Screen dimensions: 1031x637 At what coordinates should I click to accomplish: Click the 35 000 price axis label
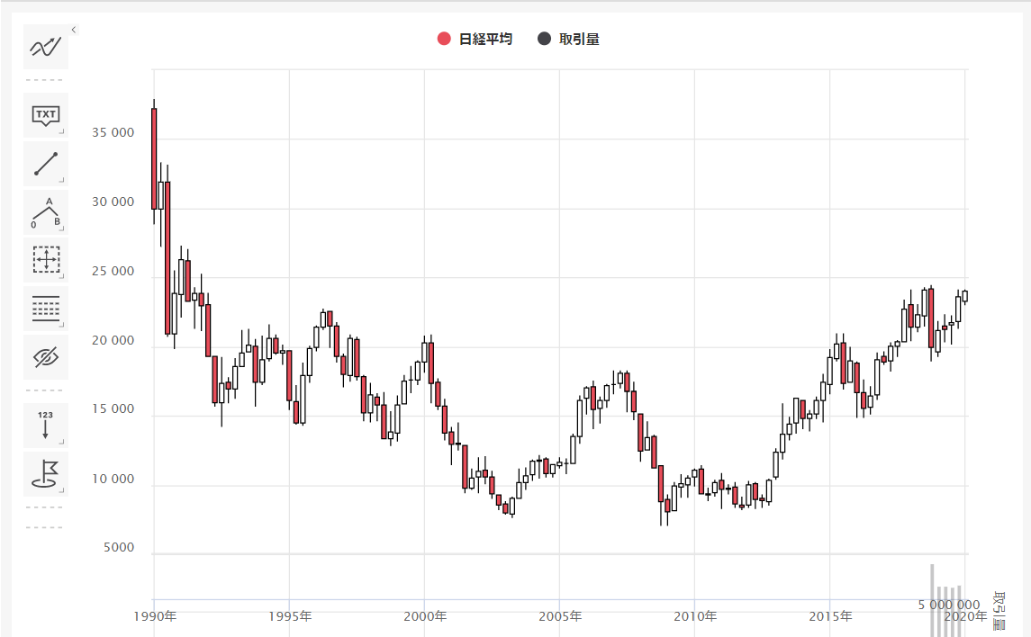coord(113,132)
